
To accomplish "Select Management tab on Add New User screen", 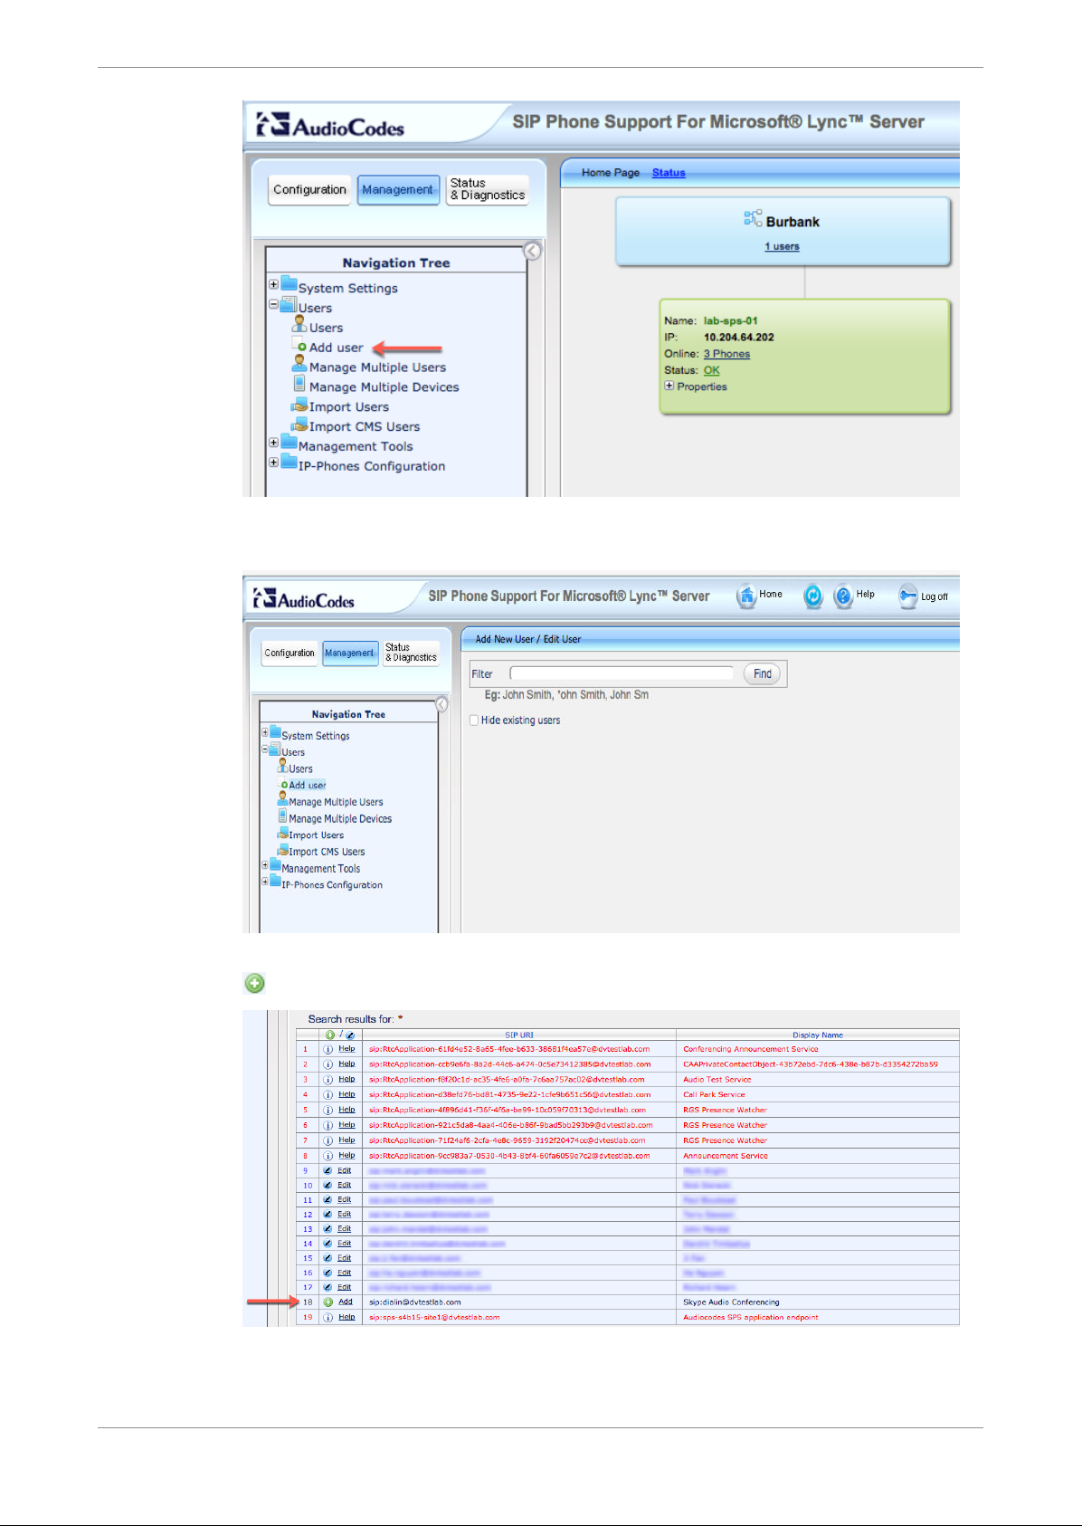I will 350,653.
